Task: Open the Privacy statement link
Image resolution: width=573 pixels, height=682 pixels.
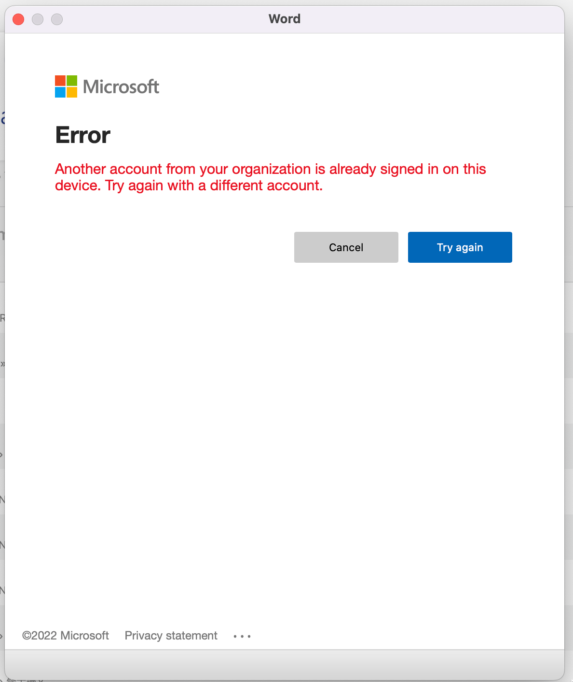Action: point(171,635)
